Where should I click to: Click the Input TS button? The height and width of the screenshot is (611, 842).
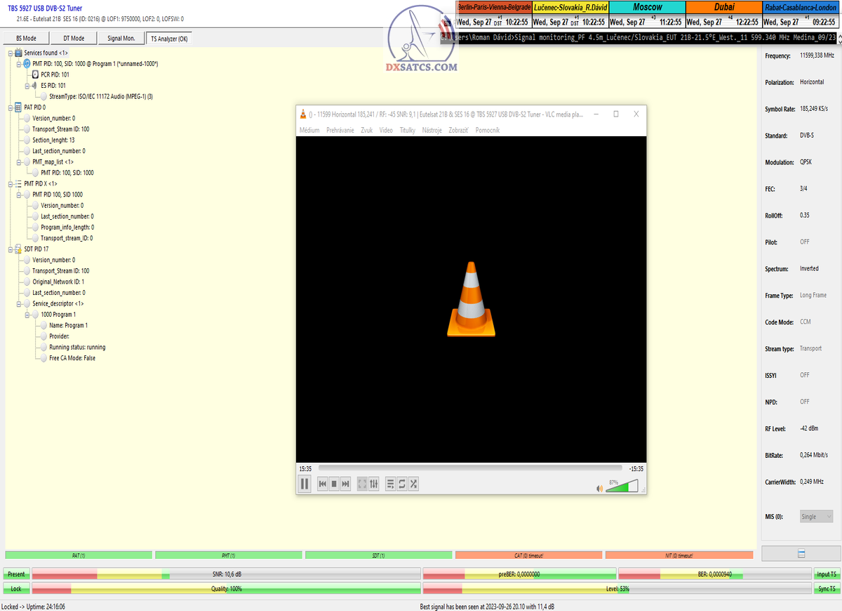coord(827,574)
